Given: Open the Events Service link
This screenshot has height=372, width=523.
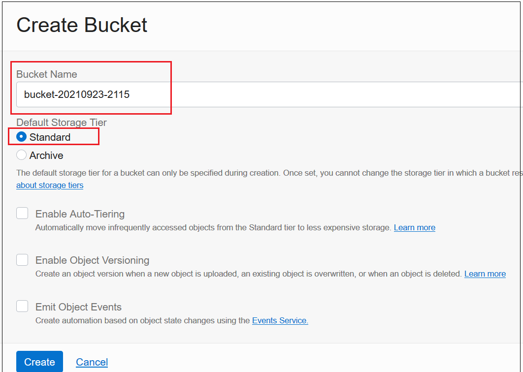Looking at the screenshot, I should click(x=280, y=320).
